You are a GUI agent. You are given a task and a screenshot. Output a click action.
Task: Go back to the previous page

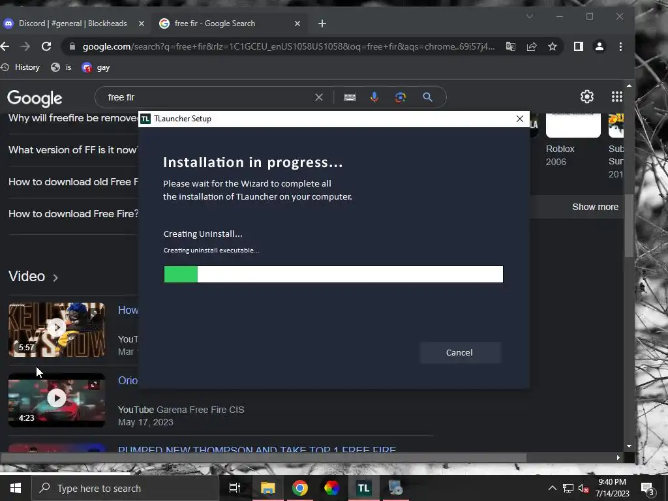pyautogui.click(x=5, y=46)
